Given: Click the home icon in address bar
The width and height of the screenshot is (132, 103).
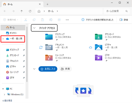Looking at the screenshot, I should [x=39, y=11].
